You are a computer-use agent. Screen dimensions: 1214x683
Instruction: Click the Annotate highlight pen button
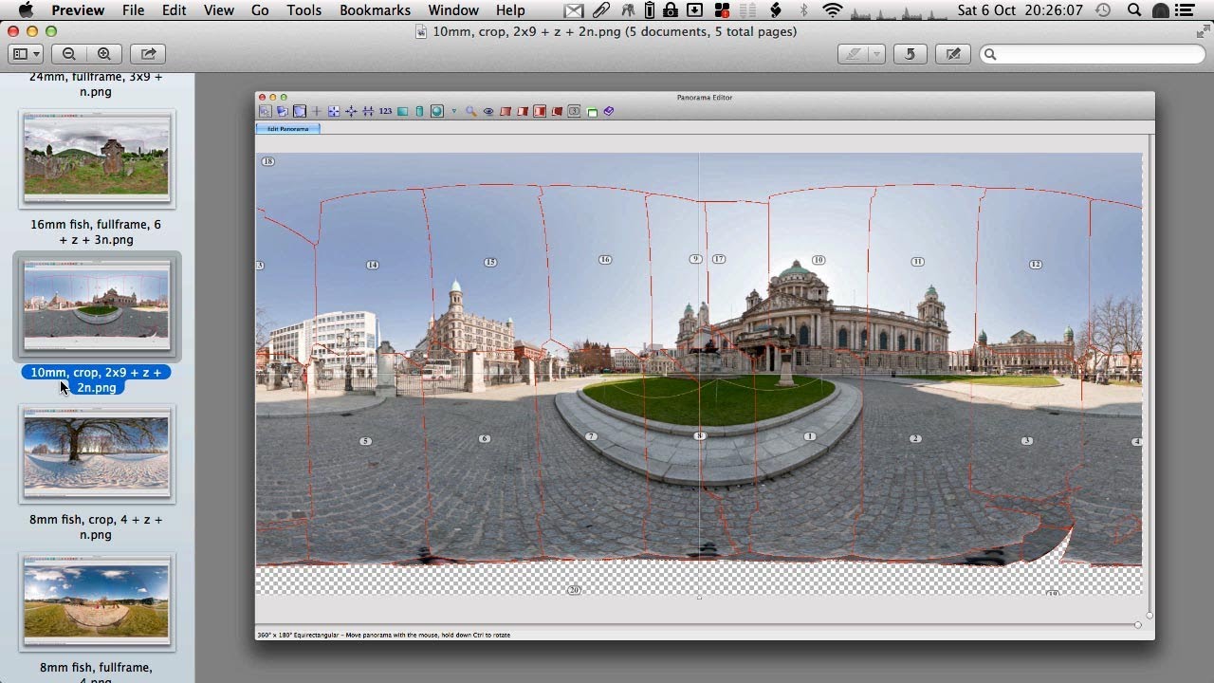pyautogui.click(x=854, y=54)
